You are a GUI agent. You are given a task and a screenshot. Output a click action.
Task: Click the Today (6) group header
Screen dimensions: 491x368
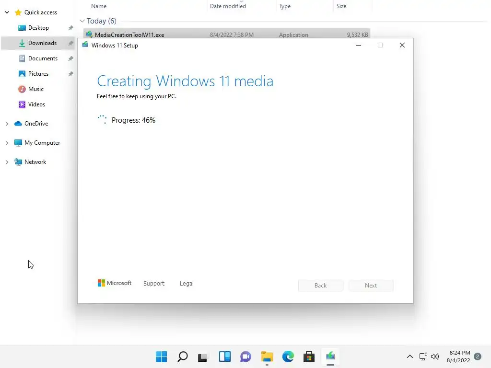[x=101, y=21]
